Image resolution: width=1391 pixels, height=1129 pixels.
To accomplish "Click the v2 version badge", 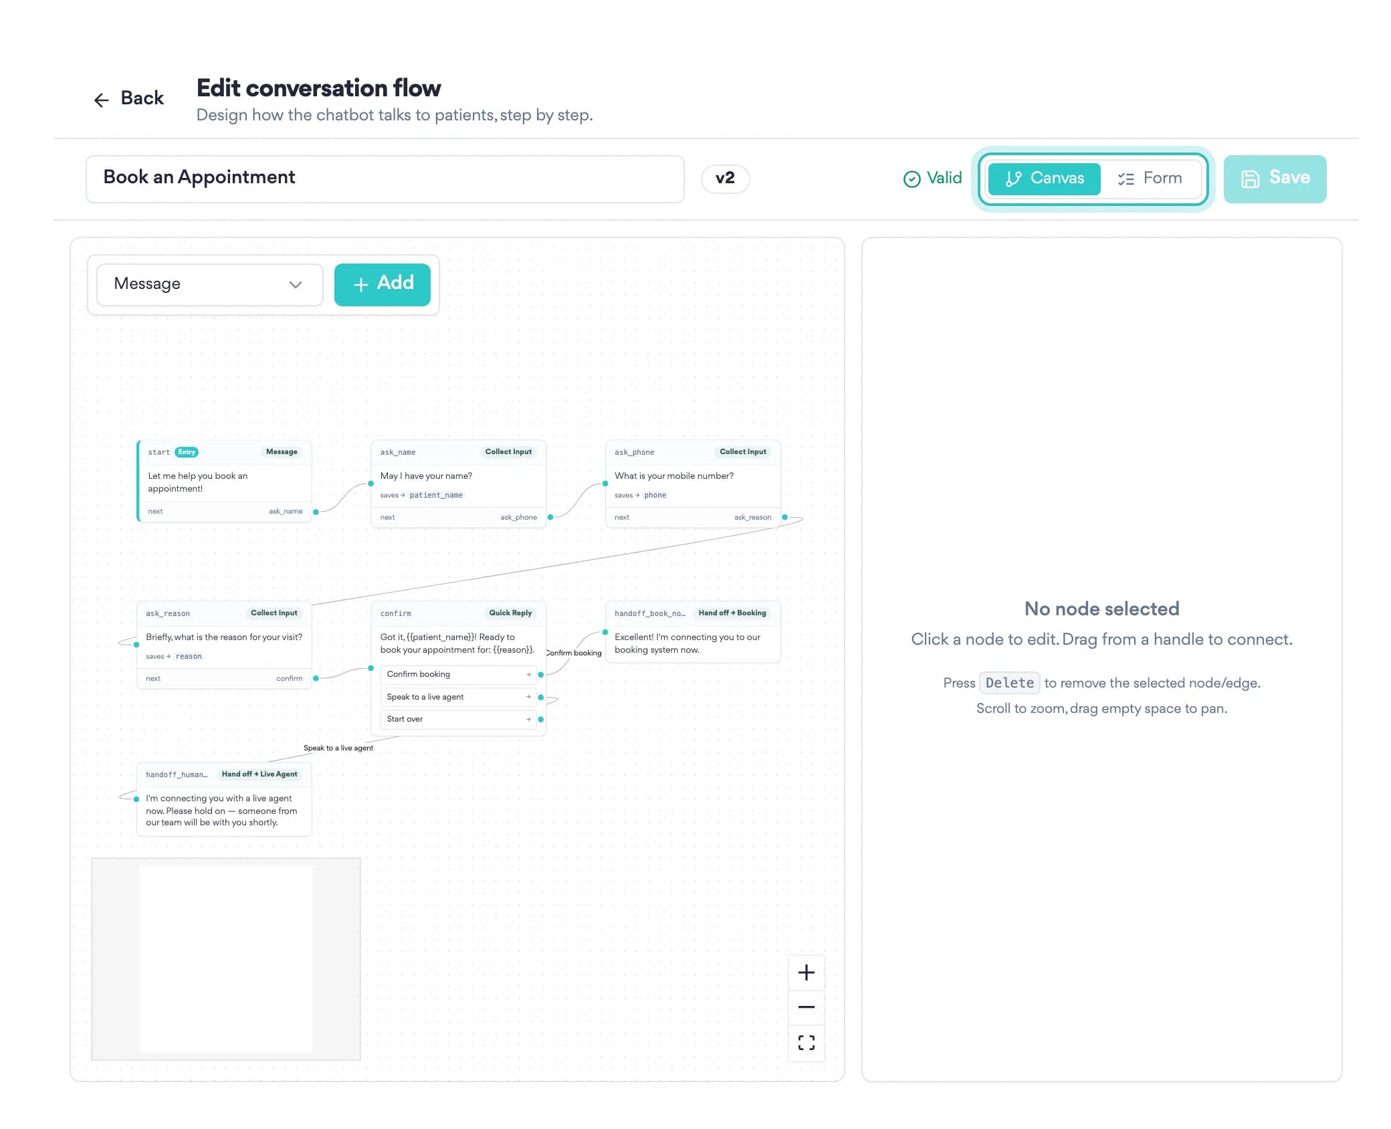I will click(725, 179).
